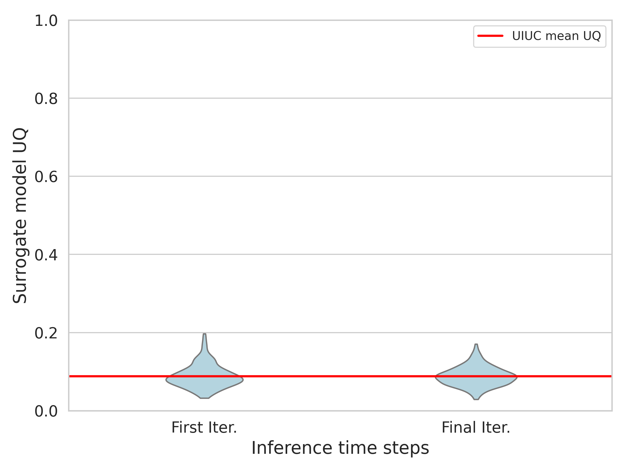Click the "First Iter." x-axis tick label
This screenshot has height=470, width=626.
tap(204, 427)
